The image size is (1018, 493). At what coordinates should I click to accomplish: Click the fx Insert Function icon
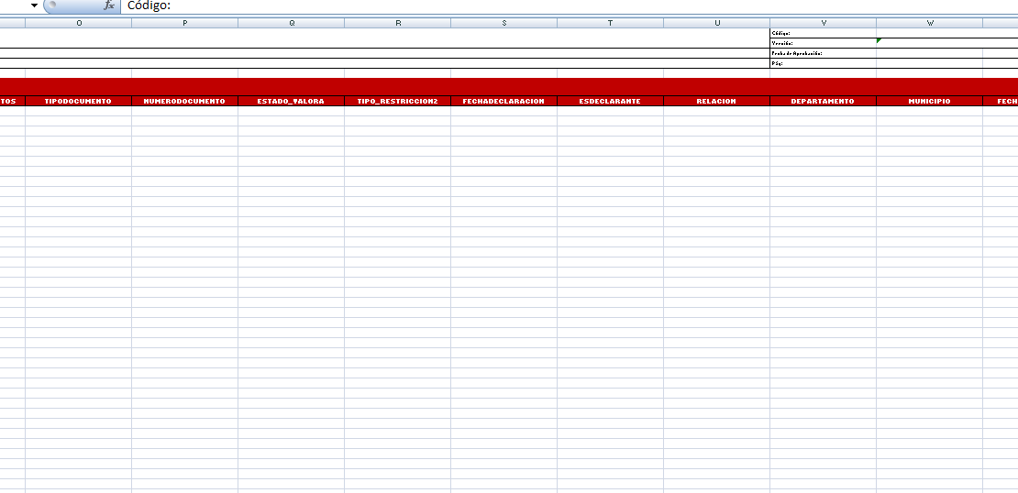click(109, 5)
